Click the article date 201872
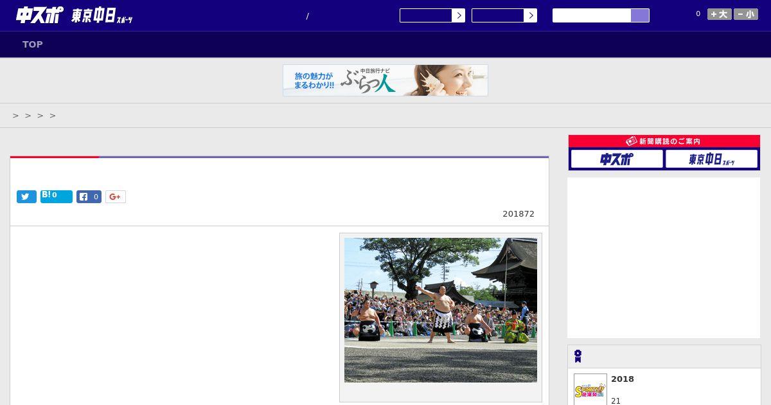Viewport: 771px width, 405px height. 518,214
